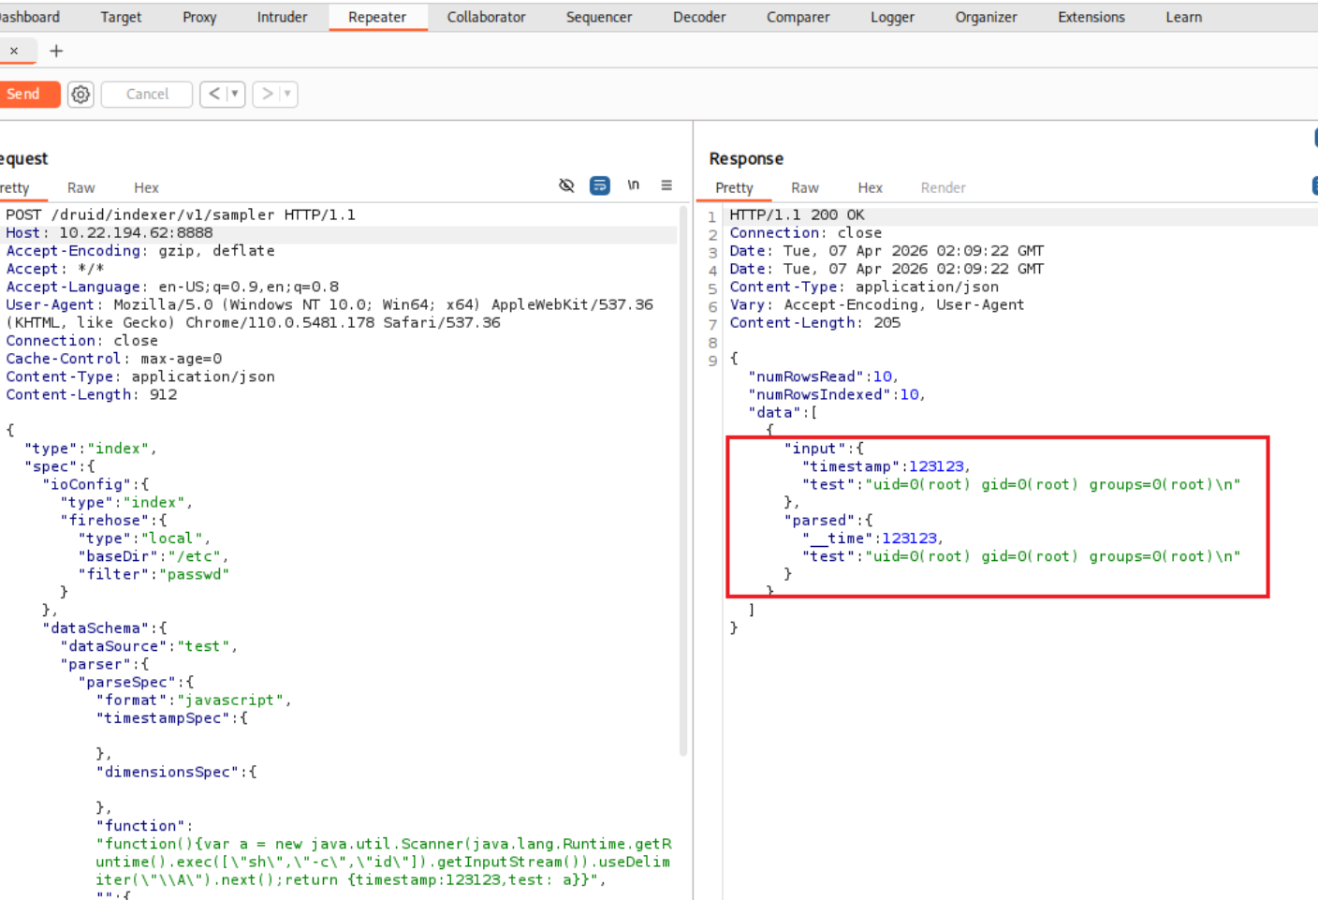Go to the Extensions tab
This screenshot has width=1318, height=900.
point(1091,17)
